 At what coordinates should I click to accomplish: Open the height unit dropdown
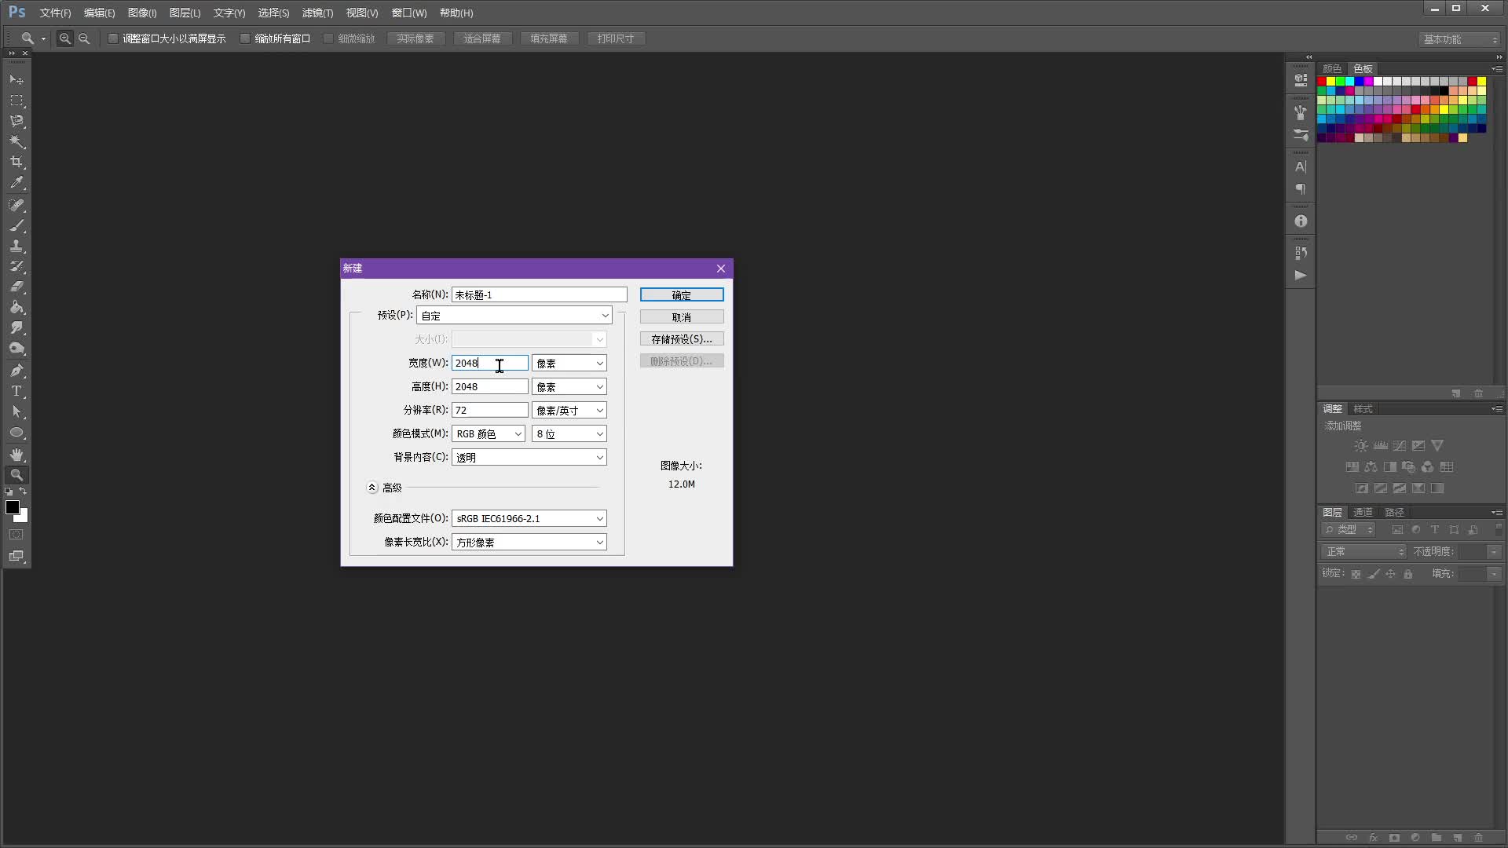point(569,386)
